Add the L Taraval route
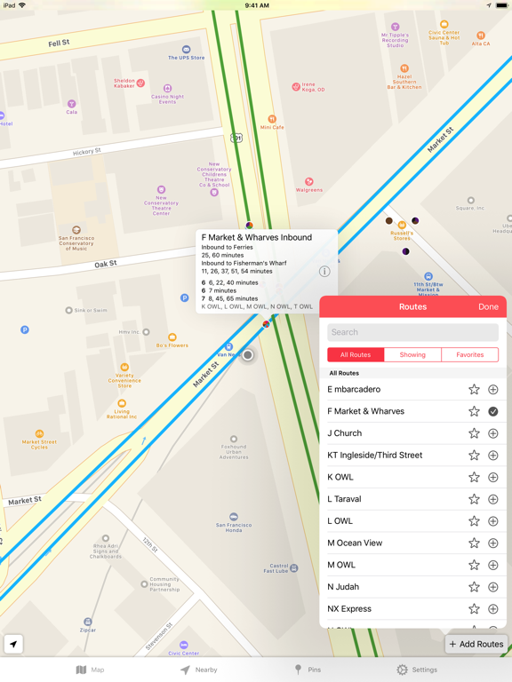The height and width of the screenshot is (682, 512). [x=492, y=499]
